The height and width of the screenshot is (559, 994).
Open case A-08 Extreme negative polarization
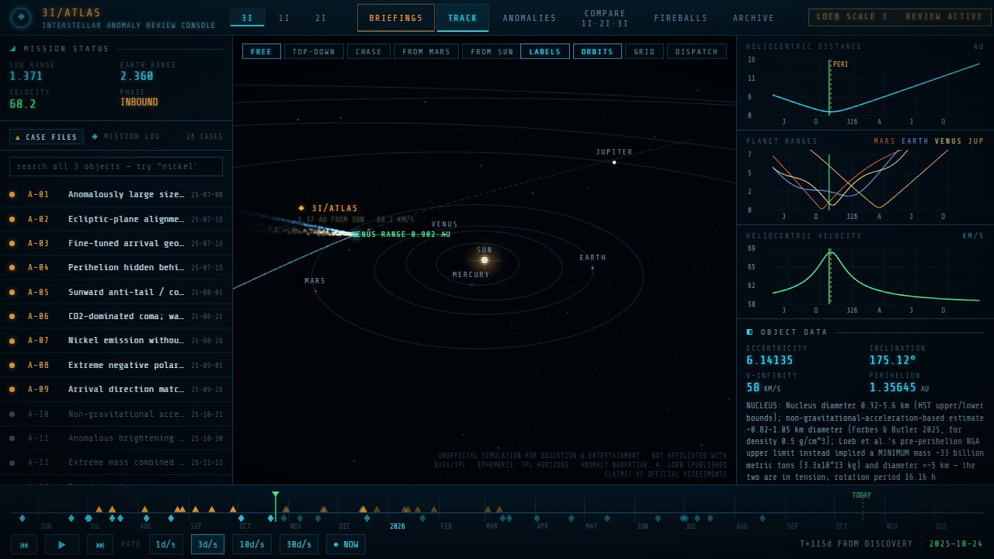(116, 365)
